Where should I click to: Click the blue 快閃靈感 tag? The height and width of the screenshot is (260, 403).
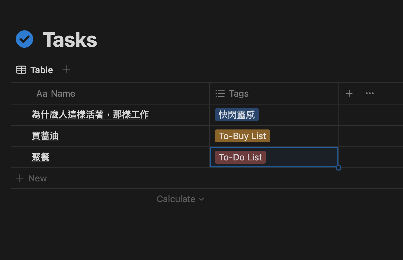(237, 115)
